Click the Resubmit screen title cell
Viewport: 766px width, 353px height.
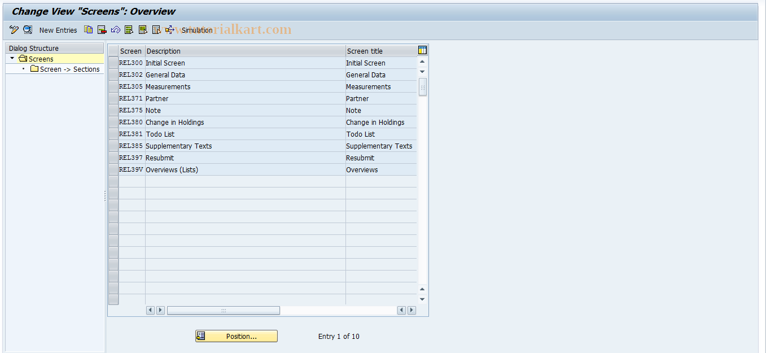click(381, 158)
